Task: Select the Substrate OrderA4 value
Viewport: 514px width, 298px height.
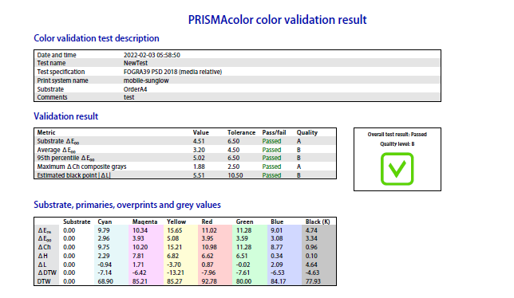Action: coord(135,89)
